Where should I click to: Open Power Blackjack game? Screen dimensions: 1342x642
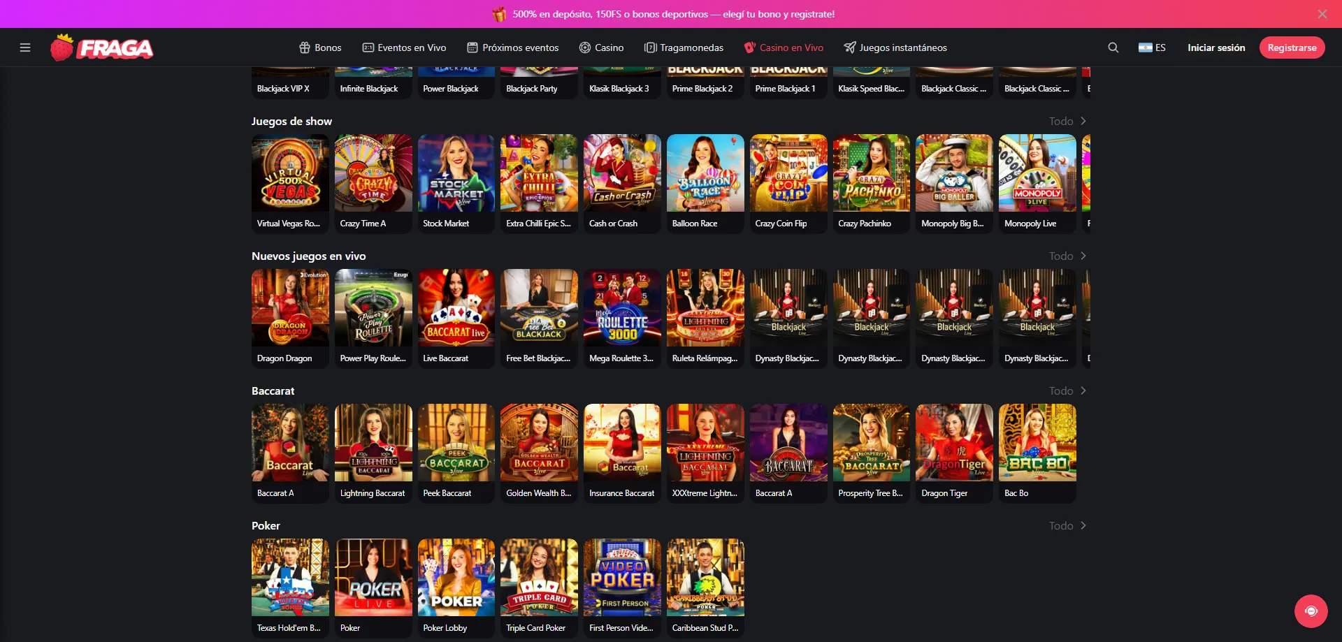click(456, 83)
